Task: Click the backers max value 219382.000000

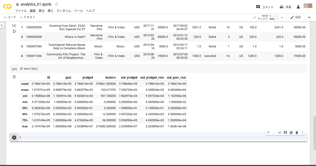Action: pos(106,126)
